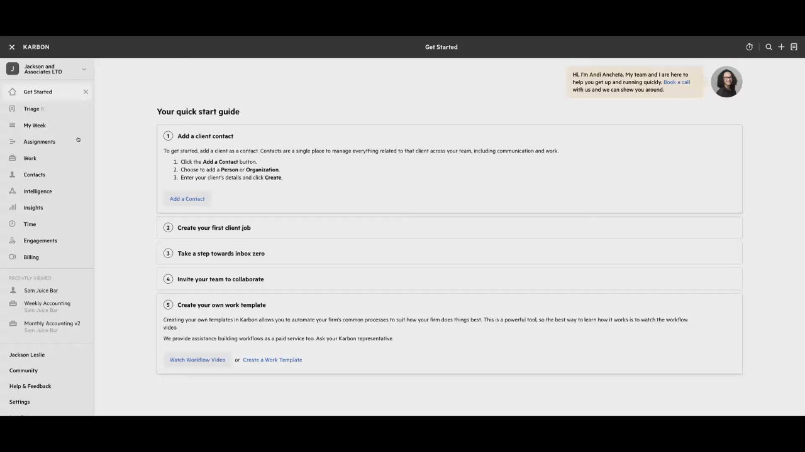
Task: Go to My Week in sidebar
Action: [x=35, y=126]
